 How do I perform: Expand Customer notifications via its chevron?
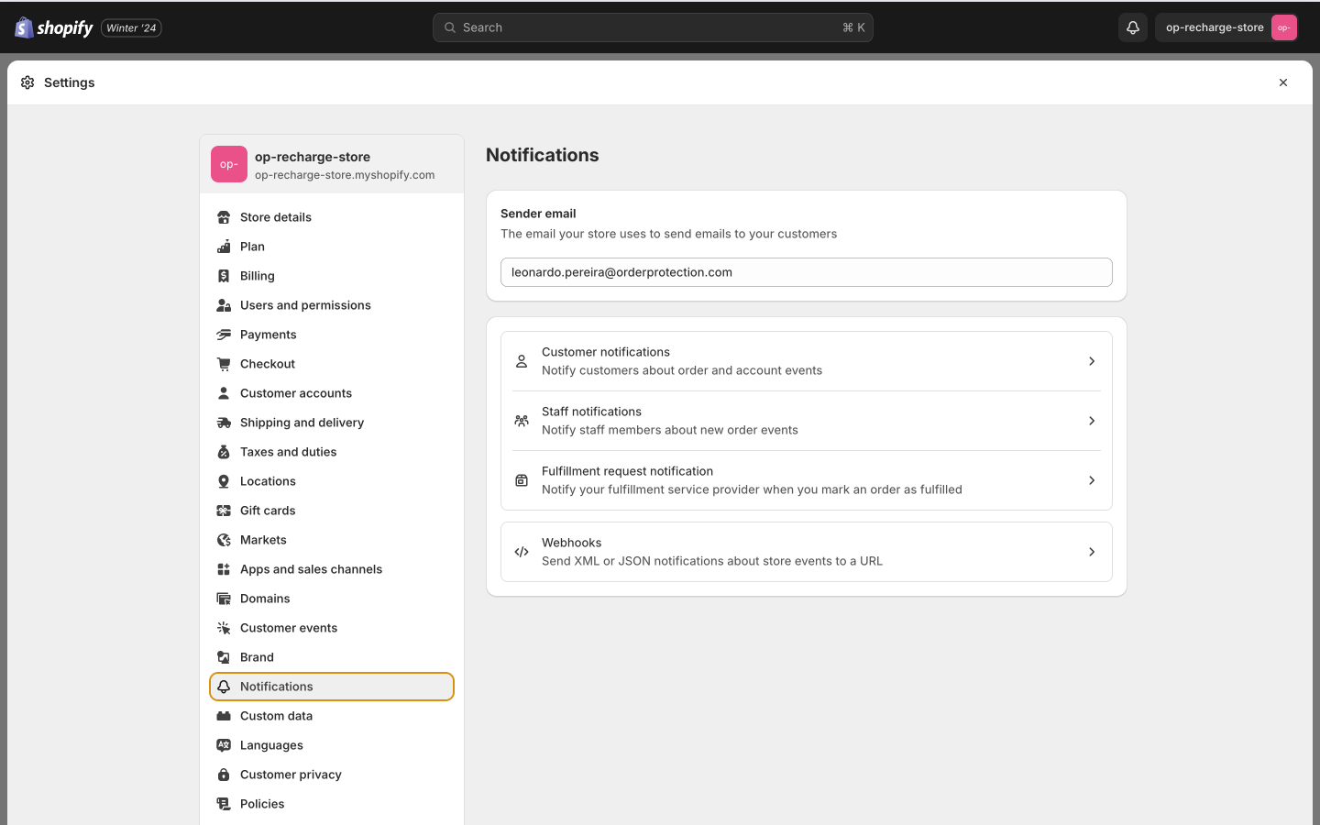click(x=1092, y=361)
